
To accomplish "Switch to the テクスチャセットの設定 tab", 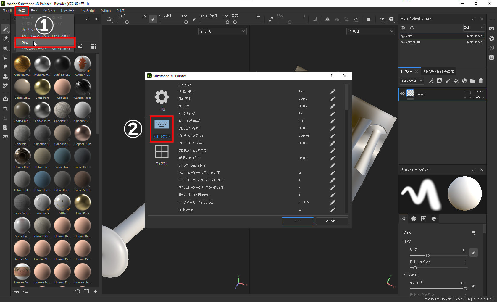I will pyautogui.click(x=438, y=72).
